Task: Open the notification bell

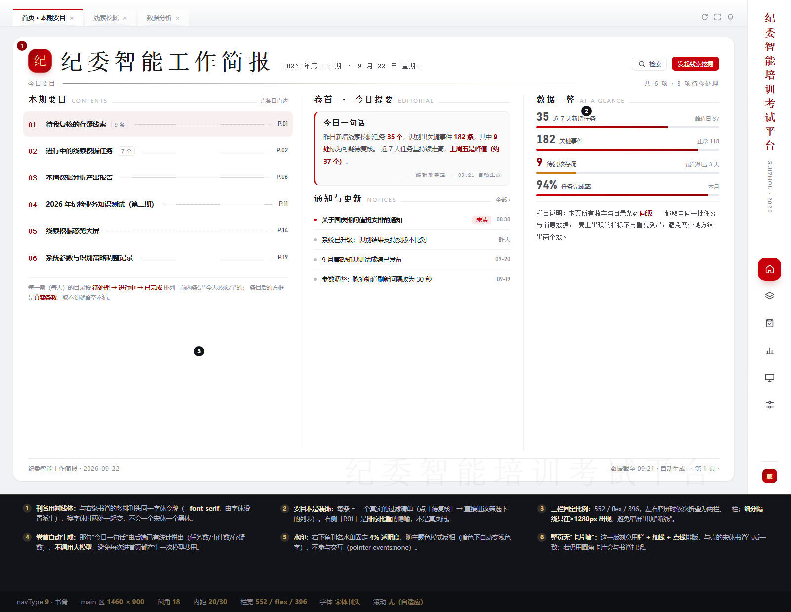Action: click(730, 17)
